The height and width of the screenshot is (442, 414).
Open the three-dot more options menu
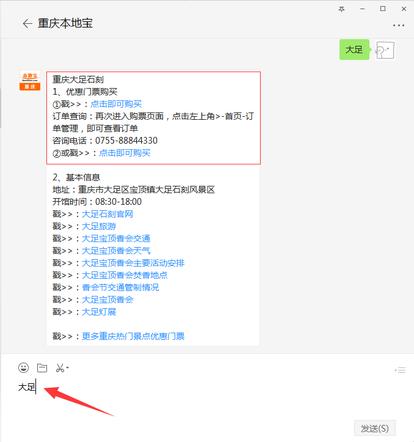point(399,25)
